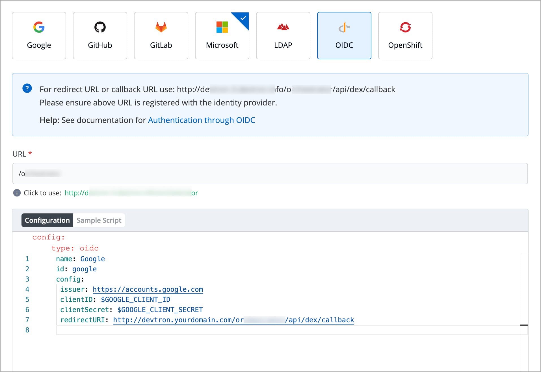The image size is (541, 372).
Task: Use the suggested green http URL
Action: coord(131,193)
